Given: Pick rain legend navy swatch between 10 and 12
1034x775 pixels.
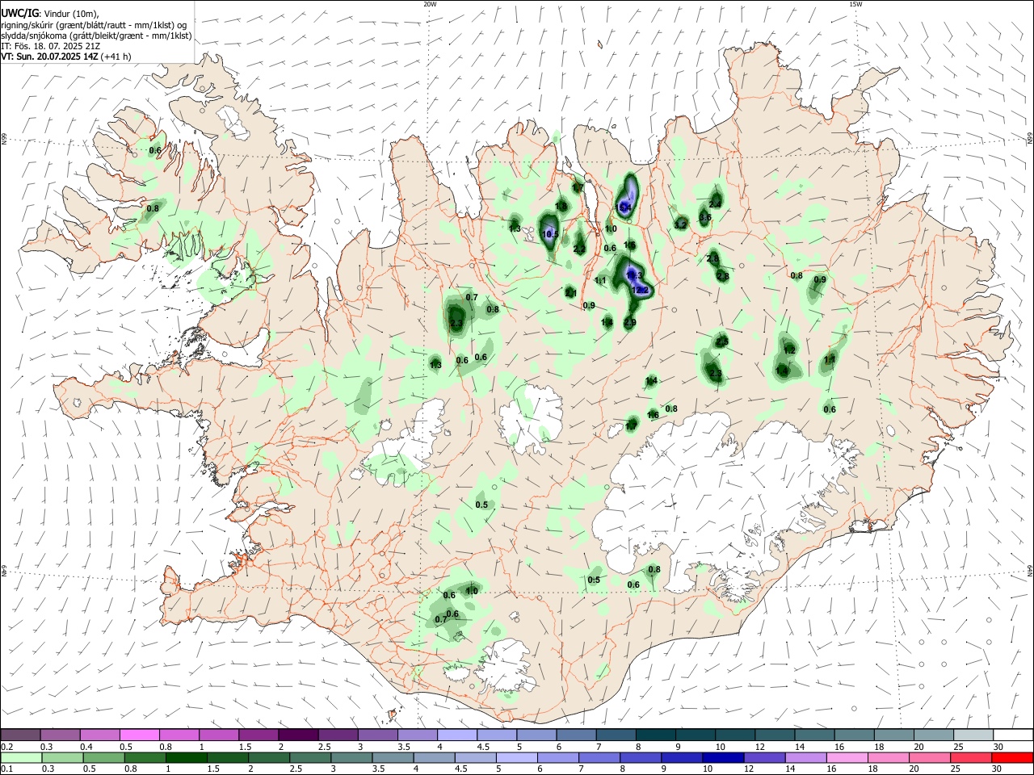Looking at the screenshot, I should (x=722, y=758).
